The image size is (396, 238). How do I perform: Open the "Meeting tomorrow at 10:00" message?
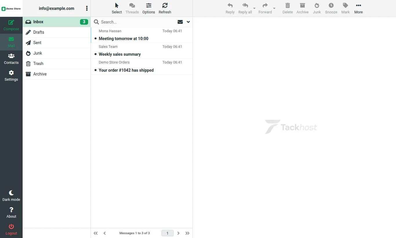click(141, 35)
